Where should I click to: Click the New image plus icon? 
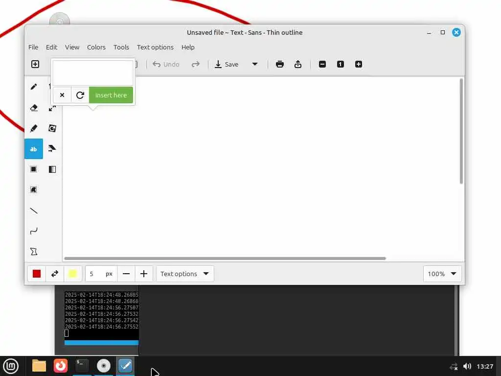click(x=35, y=64)
